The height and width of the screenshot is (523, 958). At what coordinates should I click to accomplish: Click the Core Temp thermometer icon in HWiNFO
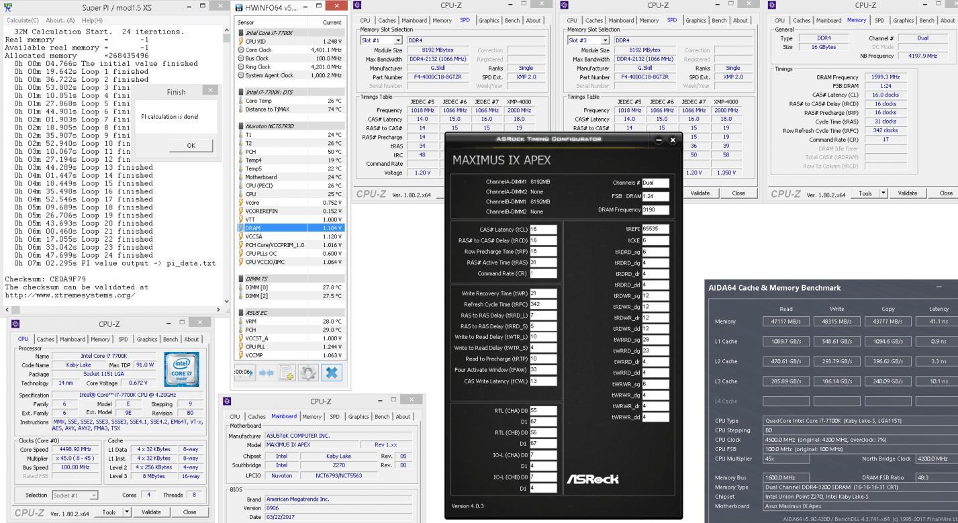click(x=241, y=101)
